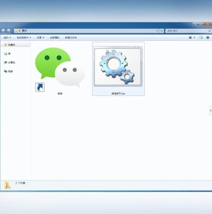The width and height of the screenshot is (212, 214).
Task: Change the view with the view icon
Action: (x=190, y=38)
